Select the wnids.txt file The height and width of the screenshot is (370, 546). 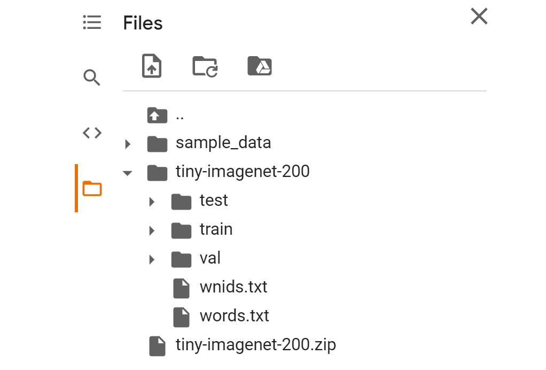233,287
